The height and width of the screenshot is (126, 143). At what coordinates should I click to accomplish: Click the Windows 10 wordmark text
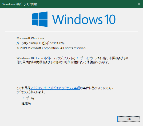(x=84, y=19)
